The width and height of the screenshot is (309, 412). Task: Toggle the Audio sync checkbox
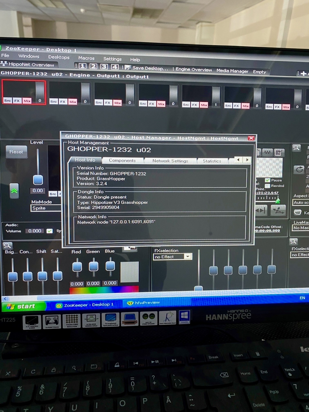tap(49, 231)
